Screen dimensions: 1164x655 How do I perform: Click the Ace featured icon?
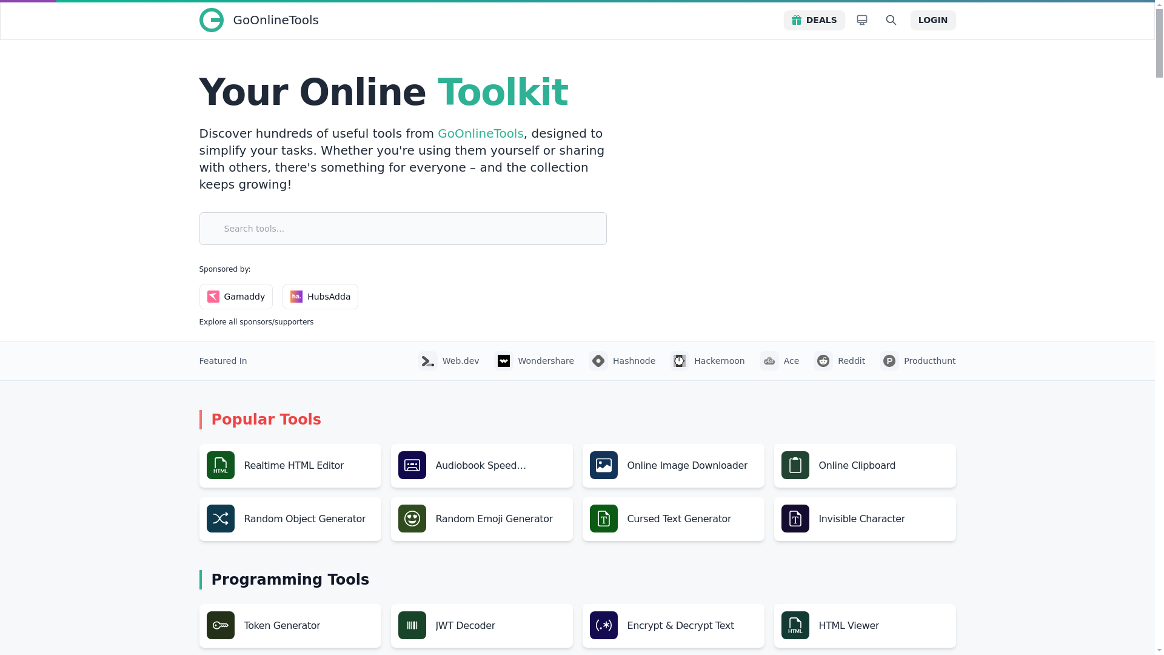(769, 361)
